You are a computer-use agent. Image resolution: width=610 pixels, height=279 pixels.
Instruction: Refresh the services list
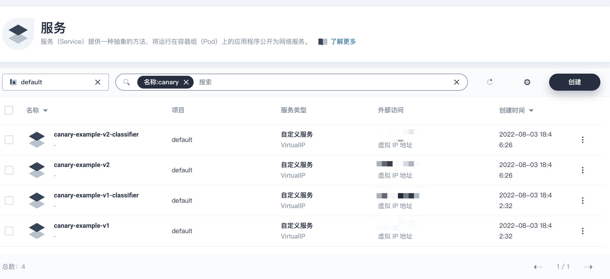(490, 82)
